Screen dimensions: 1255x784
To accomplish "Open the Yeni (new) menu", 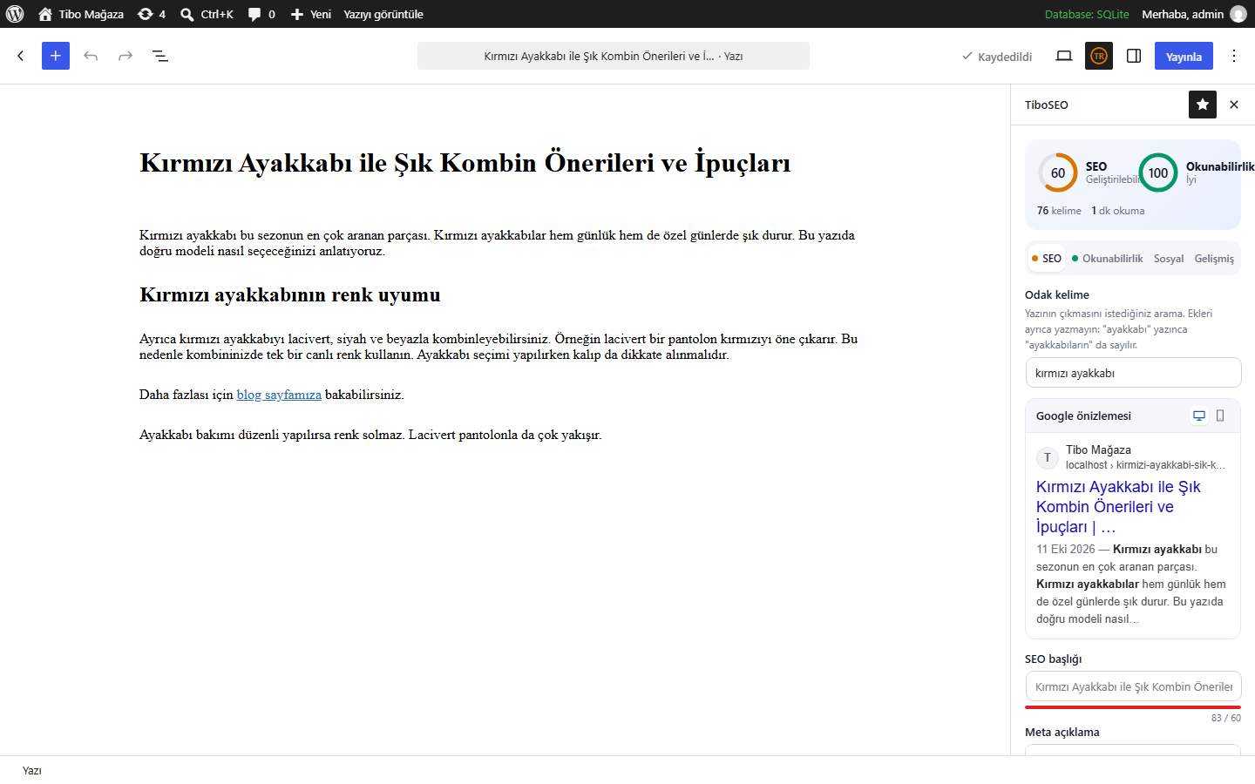I will [x=311, y=14].
